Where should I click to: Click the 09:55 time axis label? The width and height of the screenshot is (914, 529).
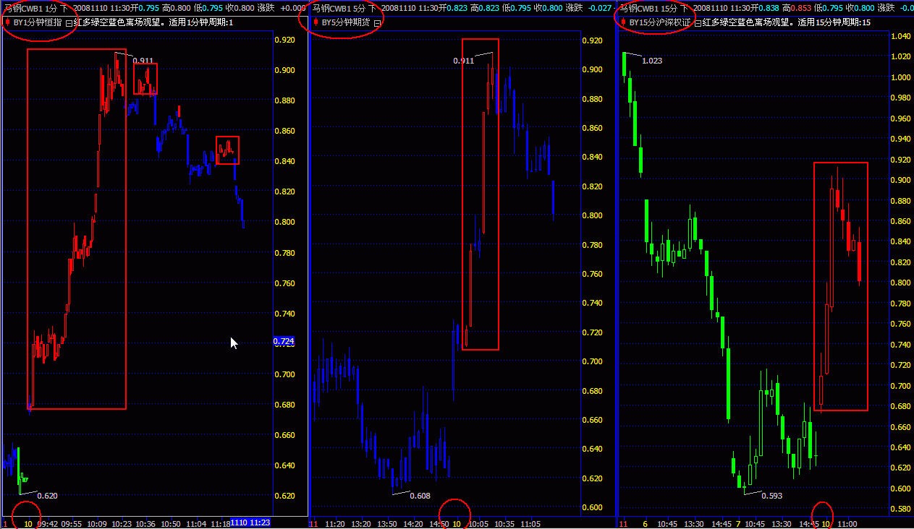[x=72, y=522]
